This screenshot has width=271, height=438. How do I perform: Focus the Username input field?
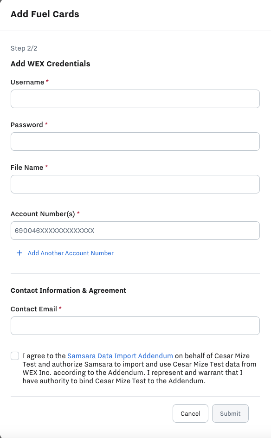tap(135, 99)
